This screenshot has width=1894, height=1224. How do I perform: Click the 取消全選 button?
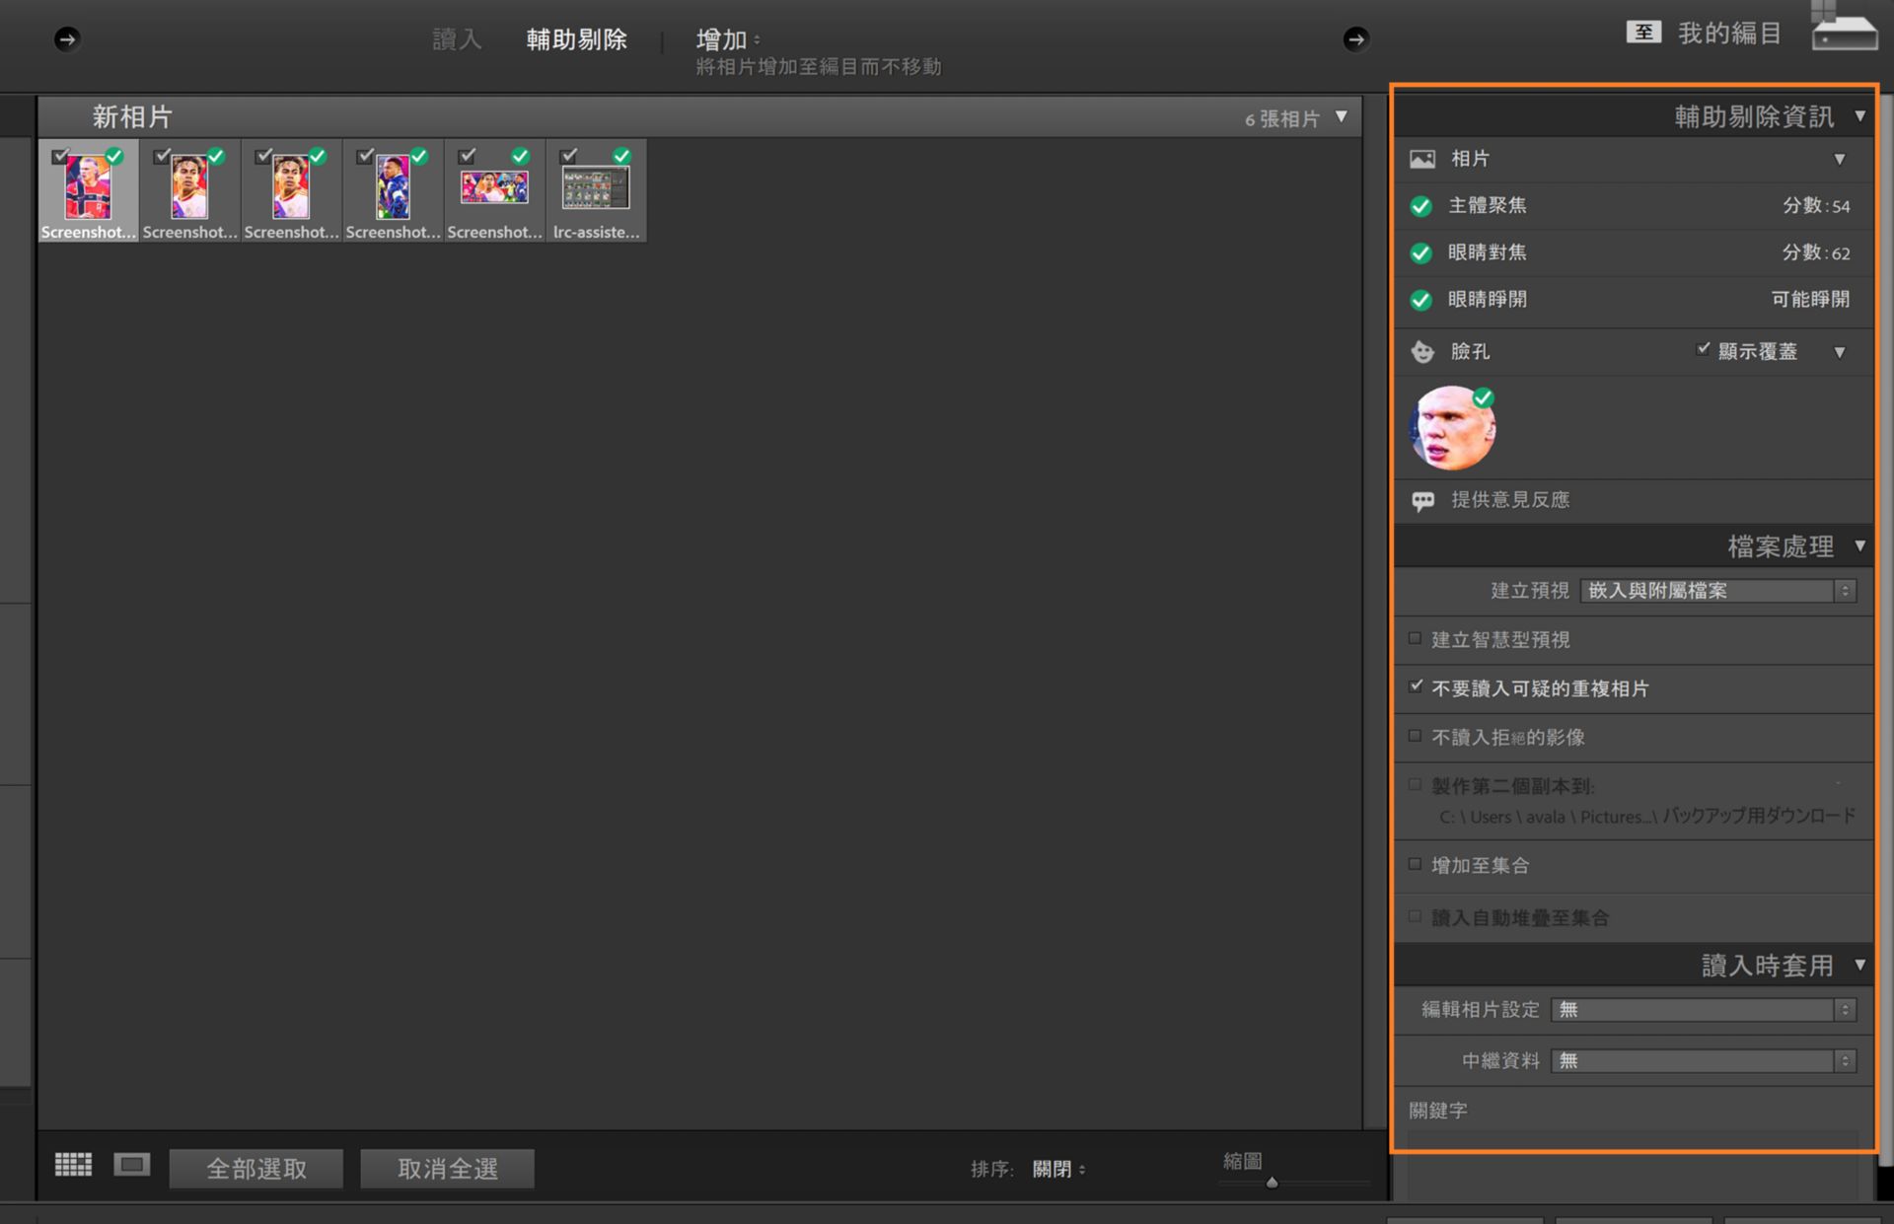(x=448, y=1169)
